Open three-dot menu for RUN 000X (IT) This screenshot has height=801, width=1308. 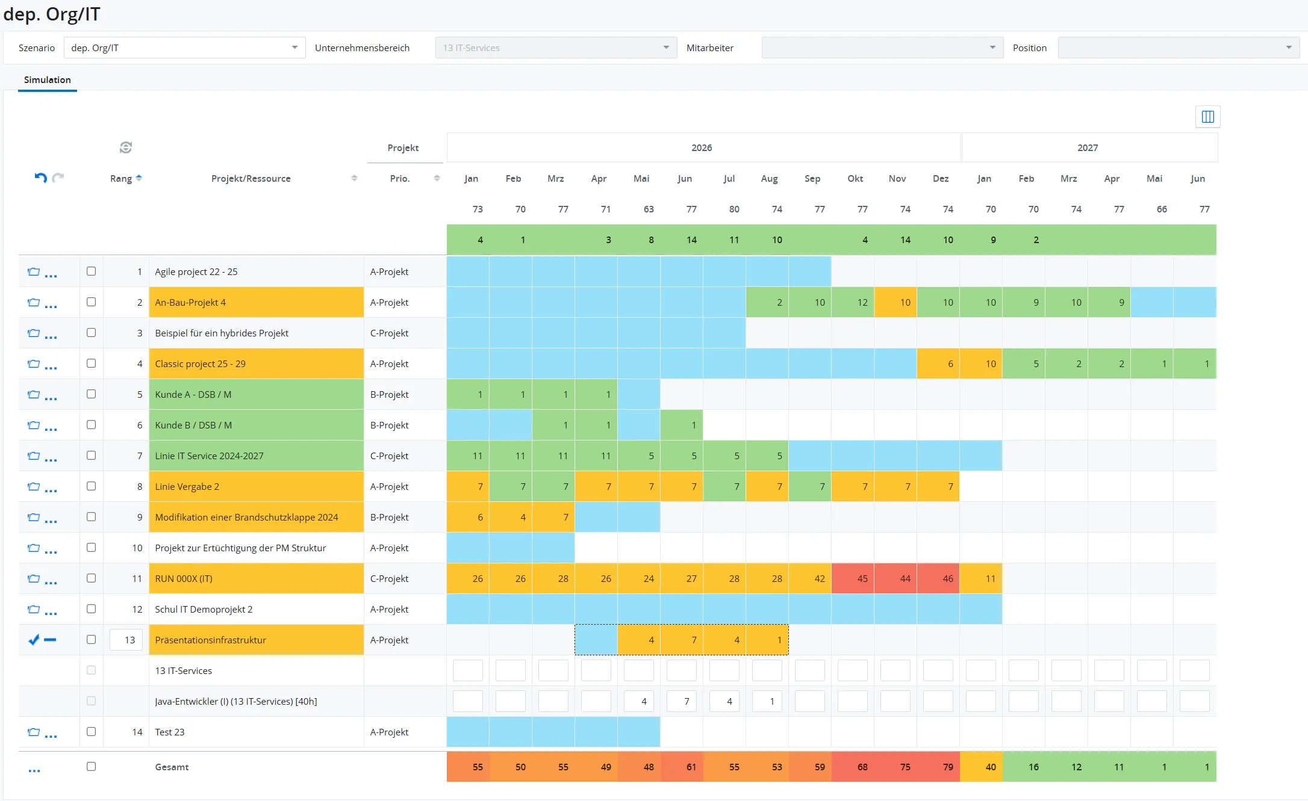[51, 582]
